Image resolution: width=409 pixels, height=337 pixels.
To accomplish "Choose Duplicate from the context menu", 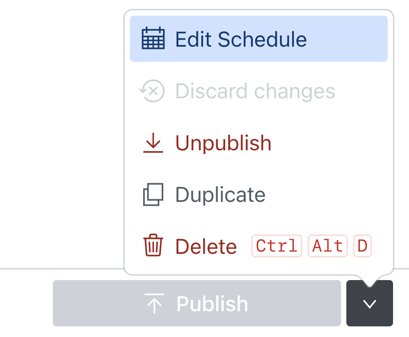I will point(220,194).
